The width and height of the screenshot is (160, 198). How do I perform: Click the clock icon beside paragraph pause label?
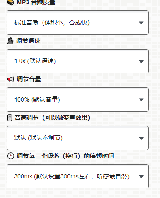(x=11, y=156)
